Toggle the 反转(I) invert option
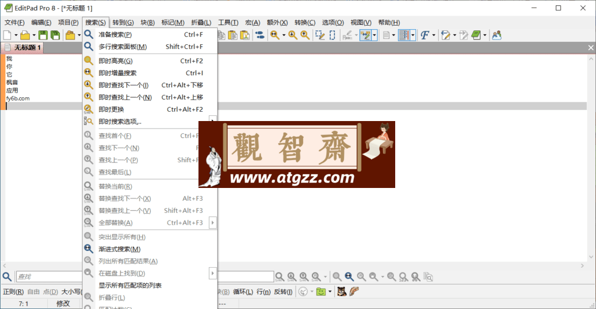The image size is (596, 309). [x=283, y=292]
